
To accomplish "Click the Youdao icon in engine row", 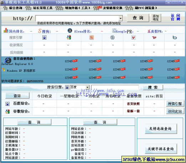I will 134,37.
